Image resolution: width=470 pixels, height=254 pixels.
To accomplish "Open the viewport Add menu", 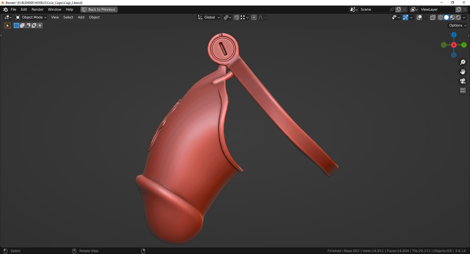I will point(81,17).
